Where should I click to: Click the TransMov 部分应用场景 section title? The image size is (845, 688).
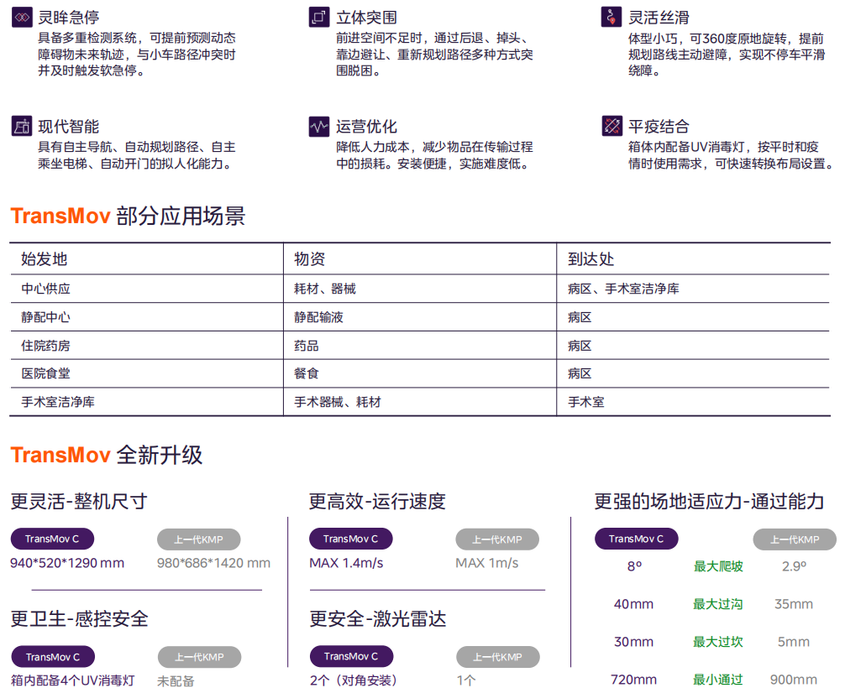point(129,216)
